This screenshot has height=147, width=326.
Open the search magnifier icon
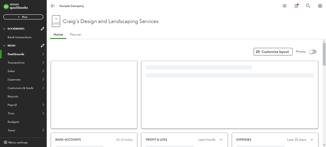tap(308, 6)
